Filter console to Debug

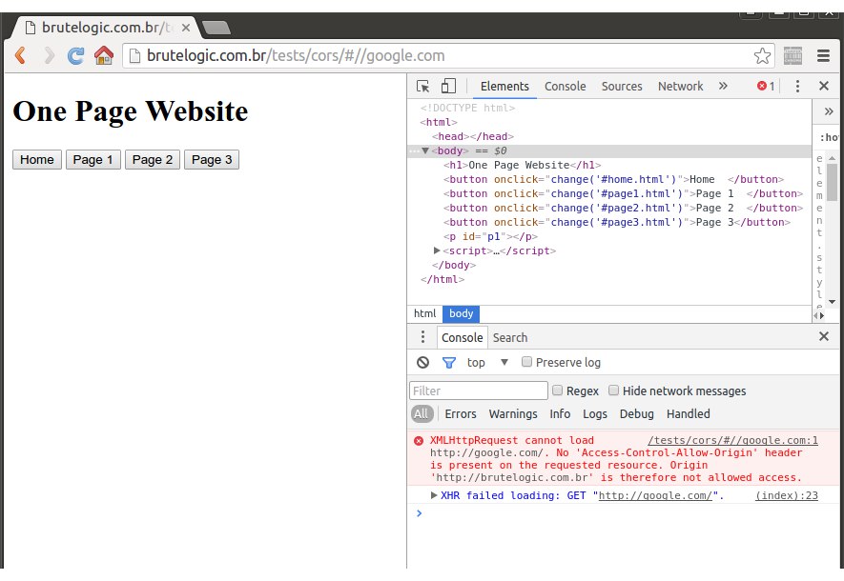click(x=637, y=414)
